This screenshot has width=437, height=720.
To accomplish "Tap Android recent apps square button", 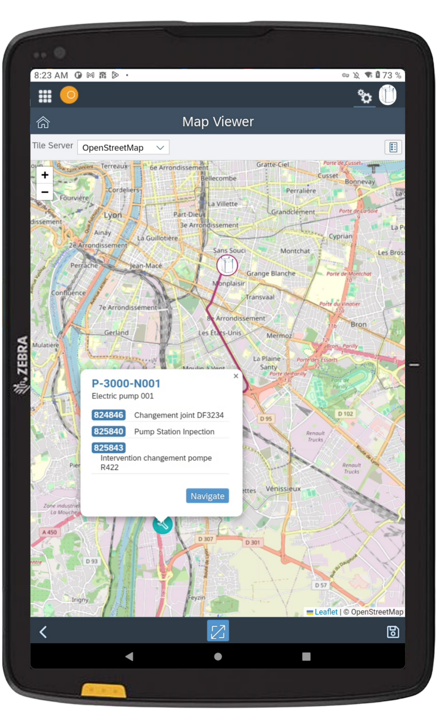I will point(306,656).
